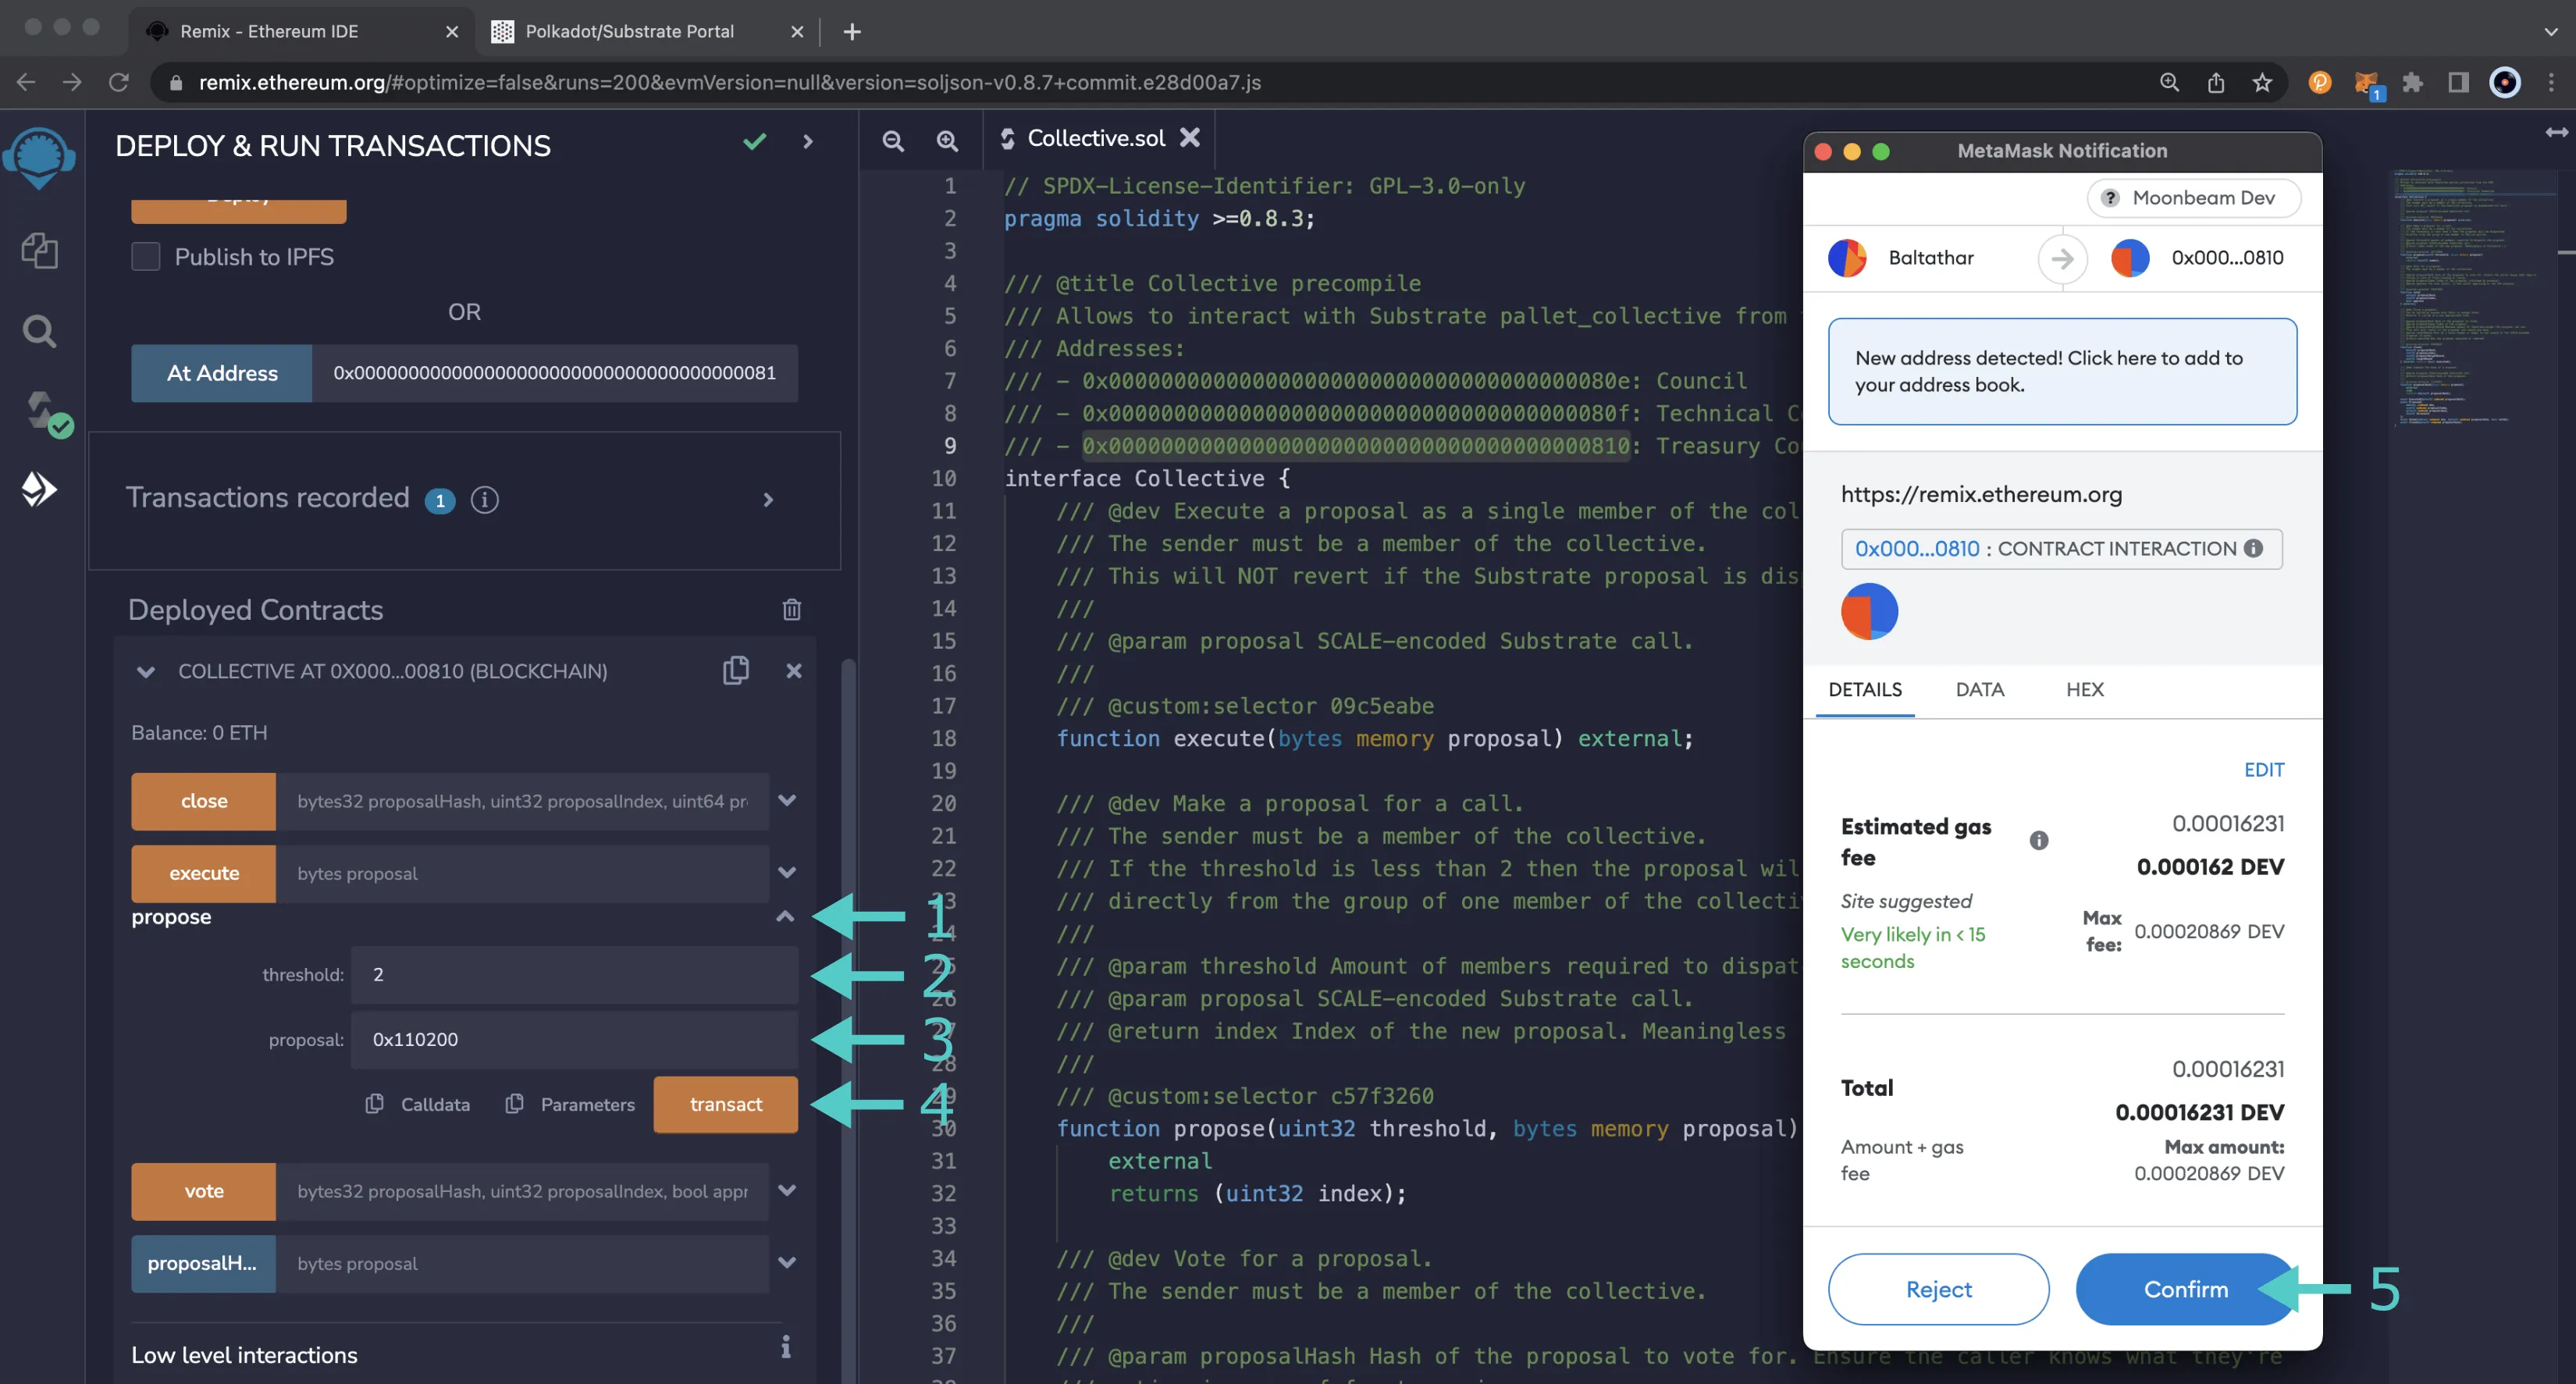The width and height of the screenshot is (2576, 1384).
Task: Switch to the HEX tab in MetaMask
Action: click(2083, 687)
